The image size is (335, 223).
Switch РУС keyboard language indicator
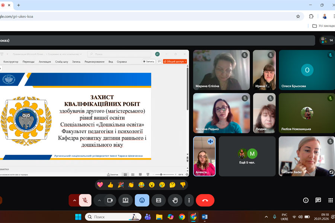coord(284,217)
